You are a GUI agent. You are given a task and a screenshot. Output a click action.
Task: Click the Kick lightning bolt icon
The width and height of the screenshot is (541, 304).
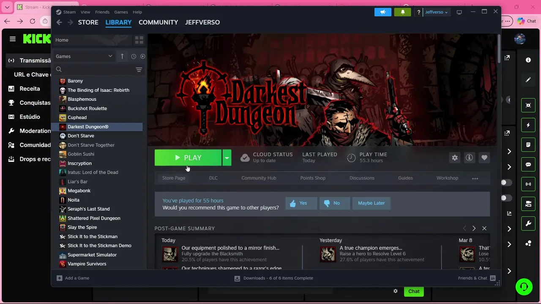[x=528, y=125]
